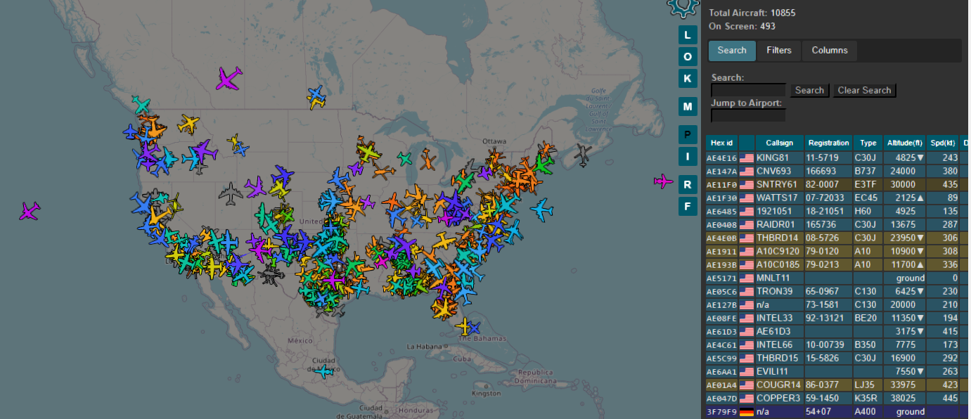Select the TRON39 callsign
The height and width of the screenshot is (419, 971).
[774, 291]
